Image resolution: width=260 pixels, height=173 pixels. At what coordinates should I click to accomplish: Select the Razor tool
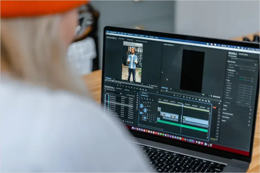(x=137, y=100)
